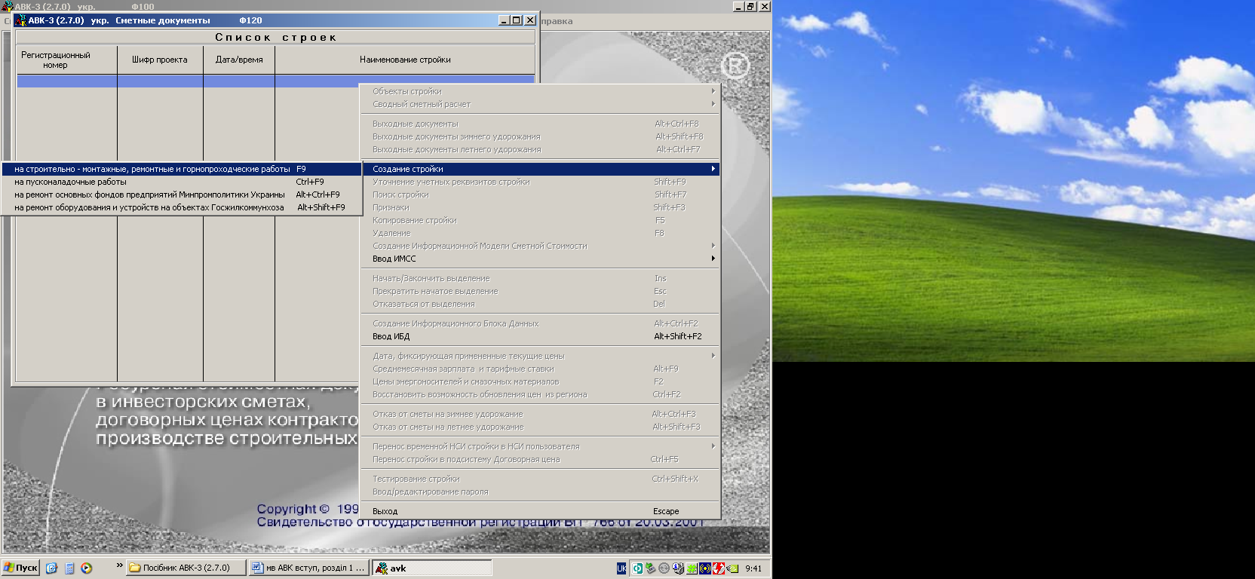
Task: Click 'Ввод ИМСС' menu item
Action: pyautogui.click(x=540, y=259)
